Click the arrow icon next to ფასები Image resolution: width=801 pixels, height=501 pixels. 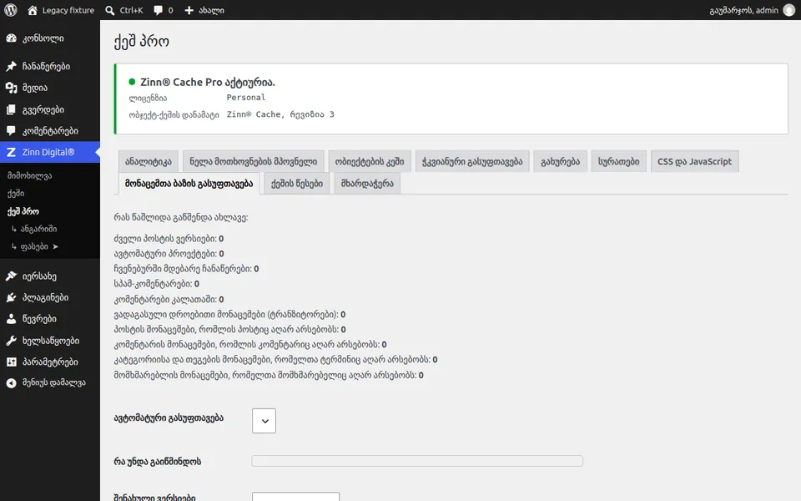tap(55, 247)
